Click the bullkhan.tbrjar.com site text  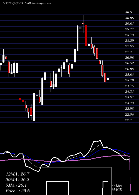[x=38, y=3]
